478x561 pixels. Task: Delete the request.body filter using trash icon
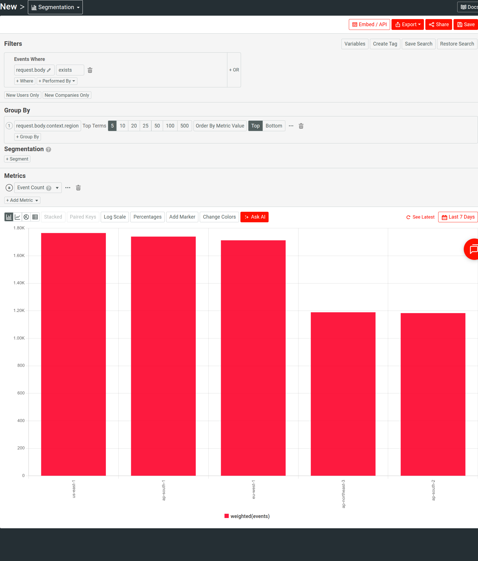[90, 70]
